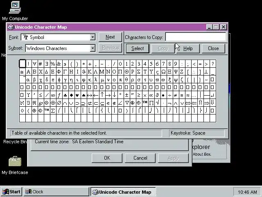
Task: Click the 10:46 AM tray clock
Action: click(x=247, y=192)
